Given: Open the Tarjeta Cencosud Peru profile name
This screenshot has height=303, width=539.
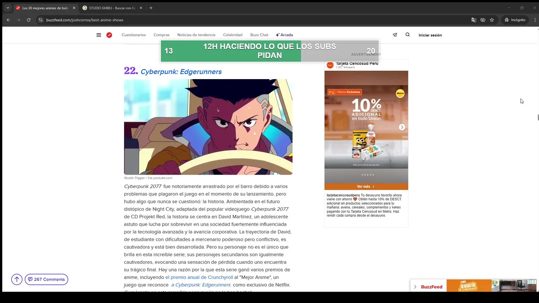Looking at the screenshot, I should [357, 64].
